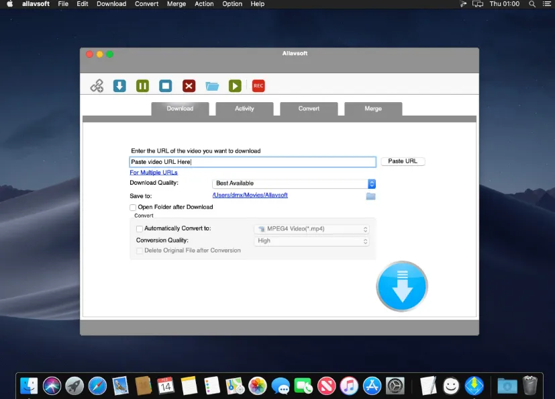Click the Paste URL button
This screenshot has width=555, height=399.
(403, 161)
